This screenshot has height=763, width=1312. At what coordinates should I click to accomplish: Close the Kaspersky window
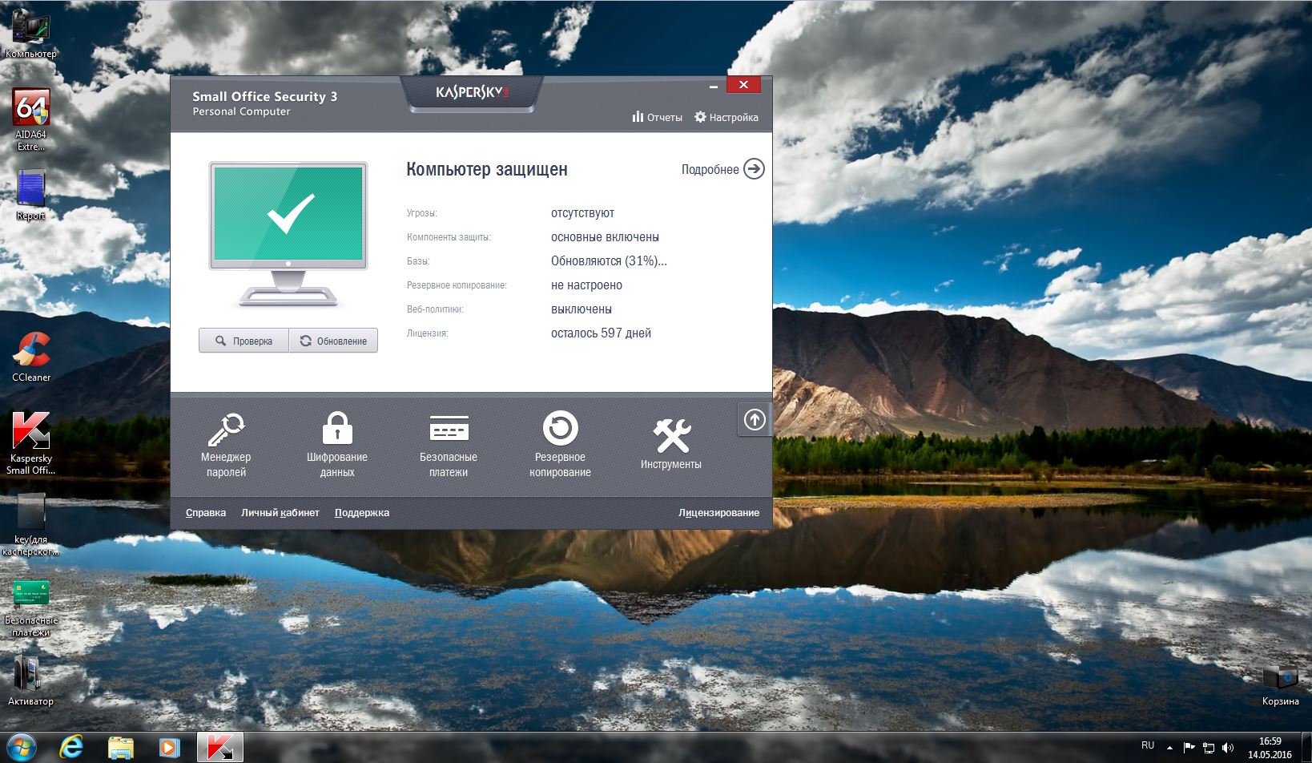point(744,84)
